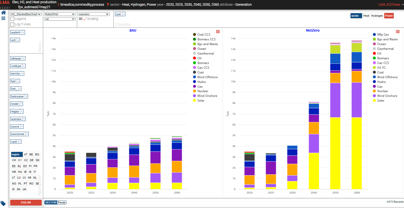This screenshot has width=404, height=208.
Task: Open the BAU chart context menu
Action: tap(218, 32)
